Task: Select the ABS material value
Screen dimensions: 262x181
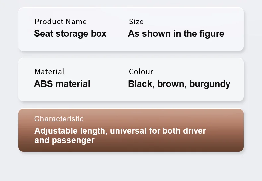Action: tap(62, 84)
